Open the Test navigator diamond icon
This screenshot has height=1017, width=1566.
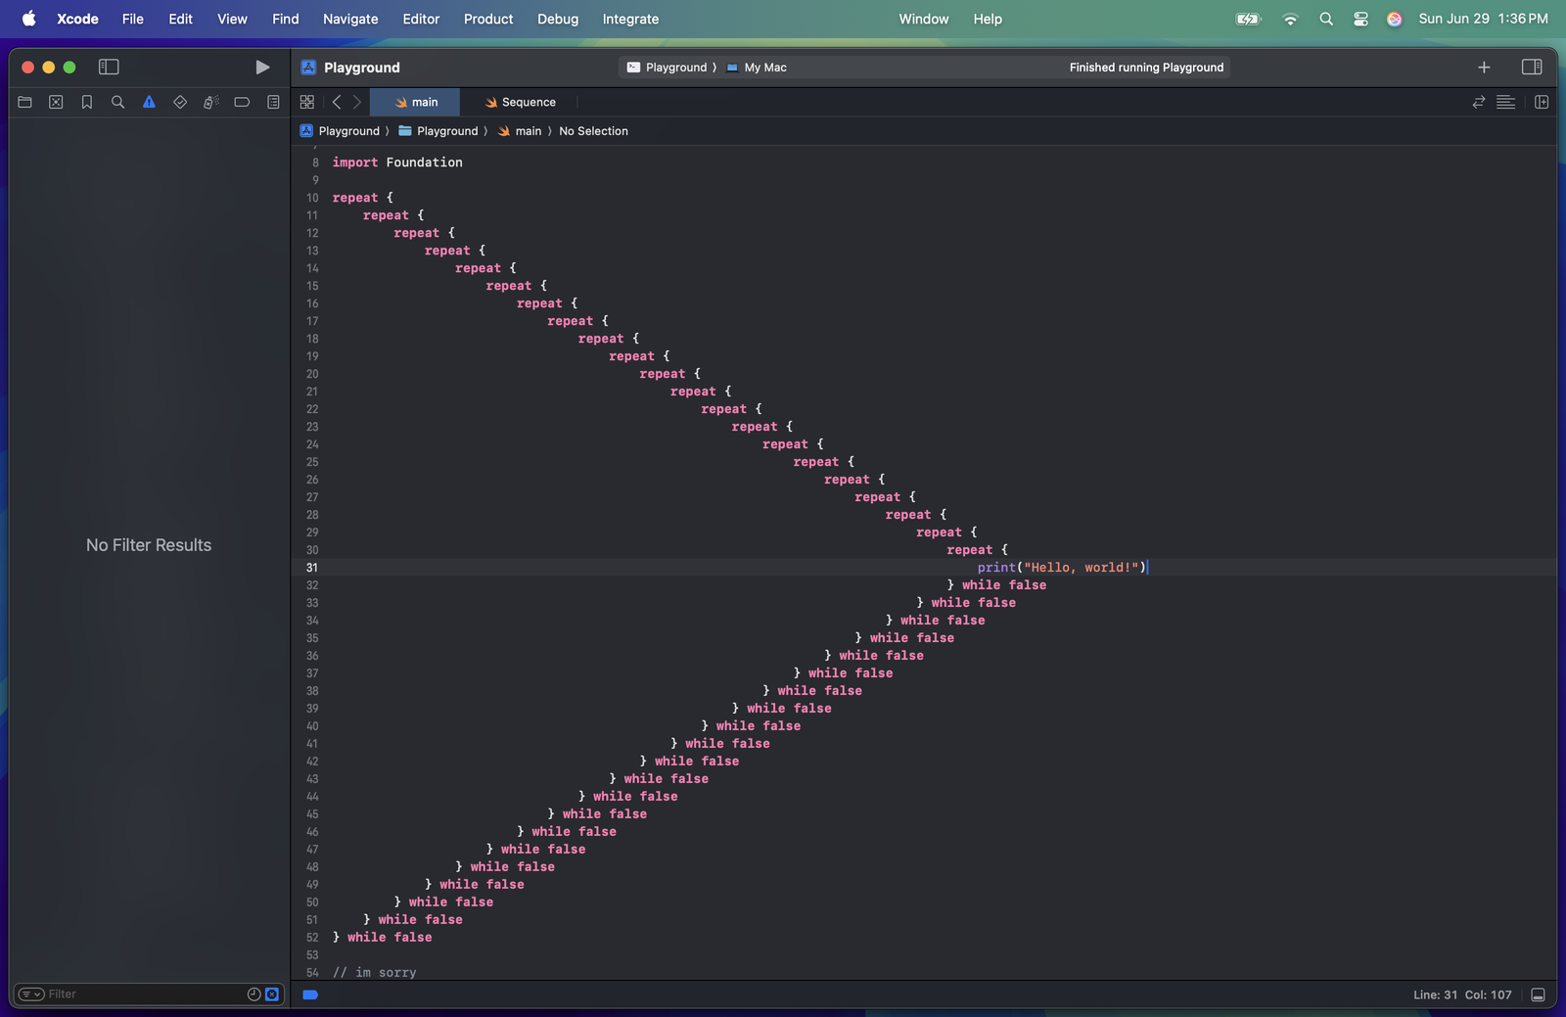[180, 102]
